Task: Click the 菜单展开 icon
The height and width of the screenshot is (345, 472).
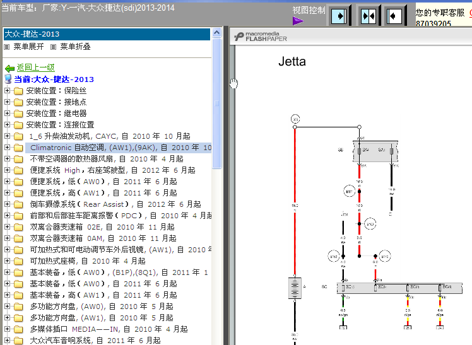Action: click(6, 47)
